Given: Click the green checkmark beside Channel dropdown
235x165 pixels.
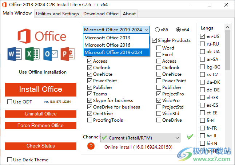Looking at the screenshot, I should pyautogui.click(x=190, y=137).
